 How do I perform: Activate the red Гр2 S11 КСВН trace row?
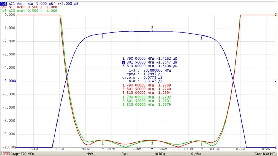coord(29,7)
